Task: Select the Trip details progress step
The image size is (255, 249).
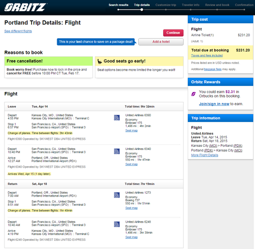Action: click(x=142, y=5)
